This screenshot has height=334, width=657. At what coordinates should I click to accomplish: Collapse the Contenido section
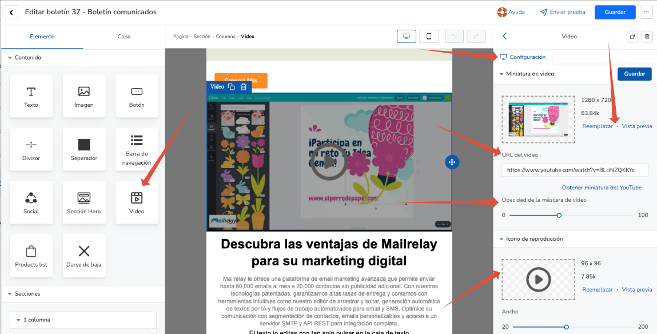click(x=10, y=57)
